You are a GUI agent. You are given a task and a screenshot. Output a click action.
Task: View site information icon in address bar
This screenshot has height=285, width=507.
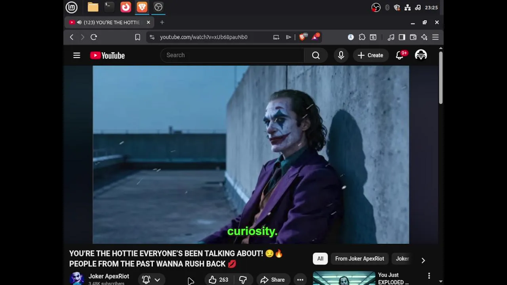point(152,37)
